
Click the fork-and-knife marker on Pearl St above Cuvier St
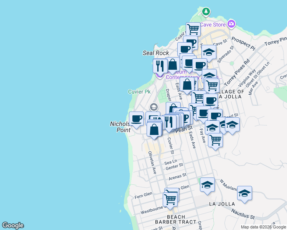[169, 123]
